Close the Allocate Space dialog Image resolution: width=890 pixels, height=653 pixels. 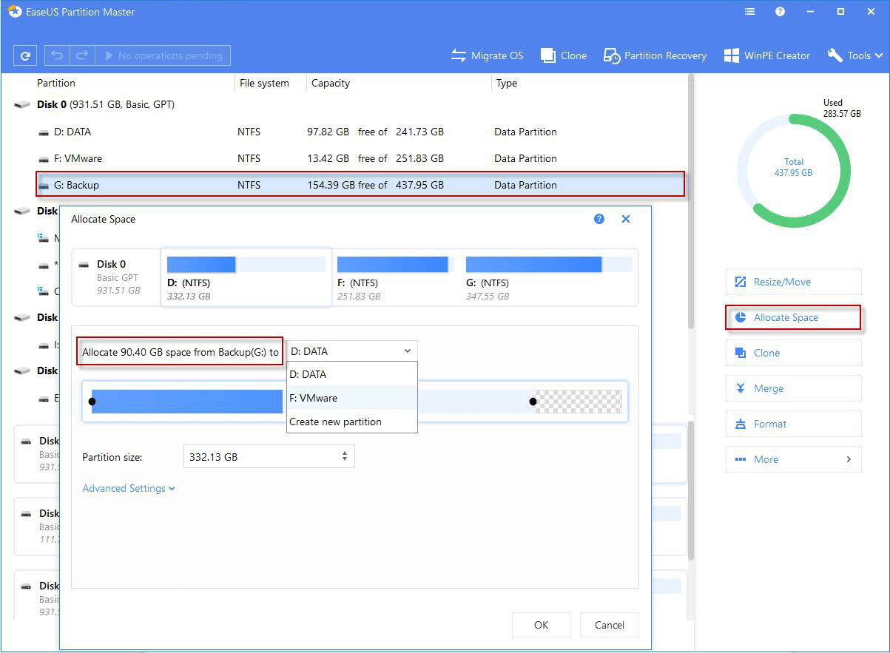pyautogui.click(x=626, y=219)
